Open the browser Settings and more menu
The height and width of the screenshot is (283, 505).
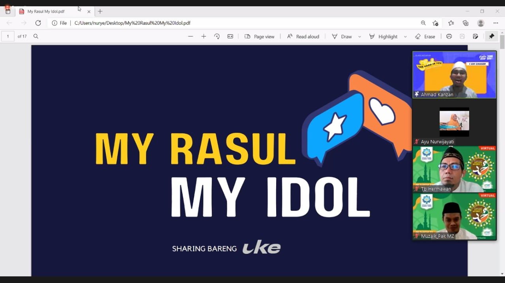click(496, 23)
